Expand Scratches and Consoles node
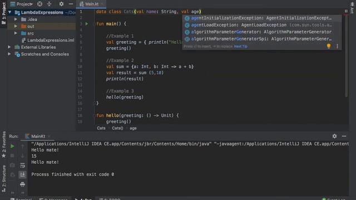Screen dimensions: 356x200 (9, 54)
